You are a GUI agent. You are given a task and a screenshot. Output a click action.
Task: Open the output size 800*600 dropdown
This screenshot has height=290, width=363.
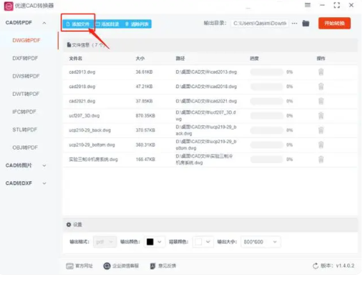tap(261, 242)
